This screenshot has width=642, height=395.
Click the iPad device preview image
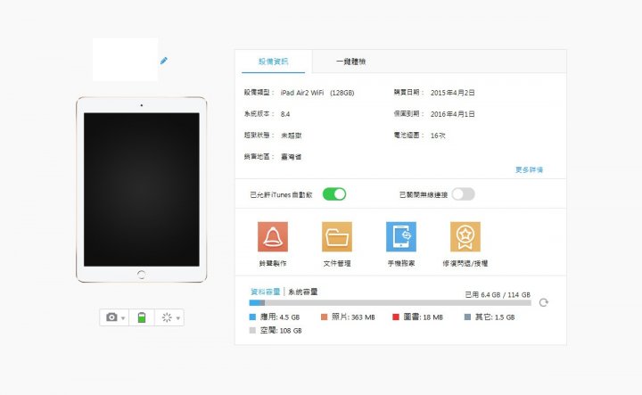pos(141,190)
